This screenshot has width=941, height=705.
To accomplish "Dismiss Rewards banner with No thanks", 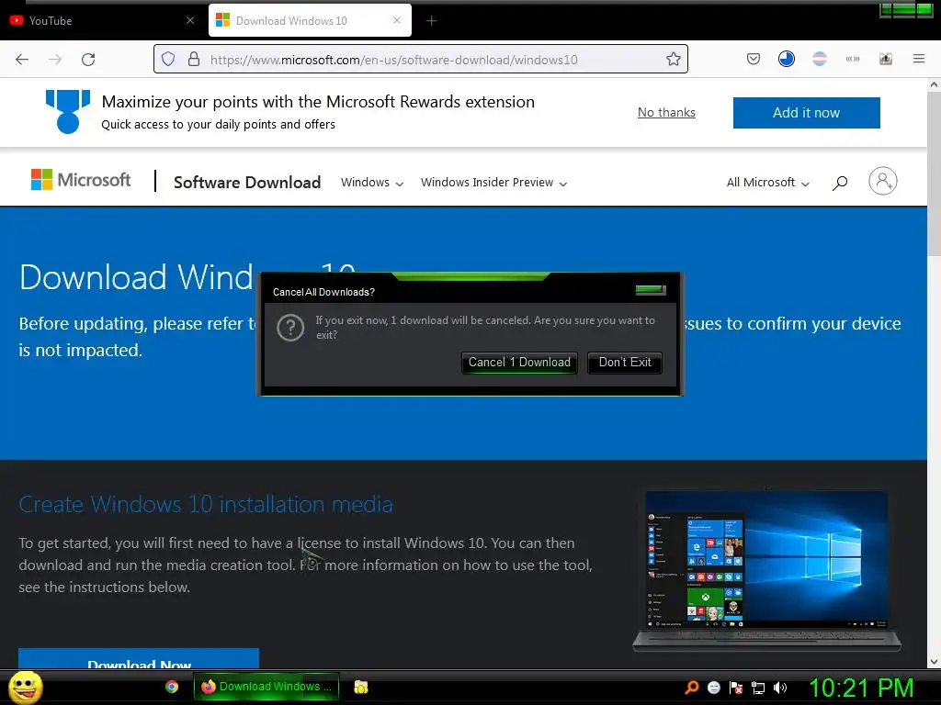I will 666,113.
